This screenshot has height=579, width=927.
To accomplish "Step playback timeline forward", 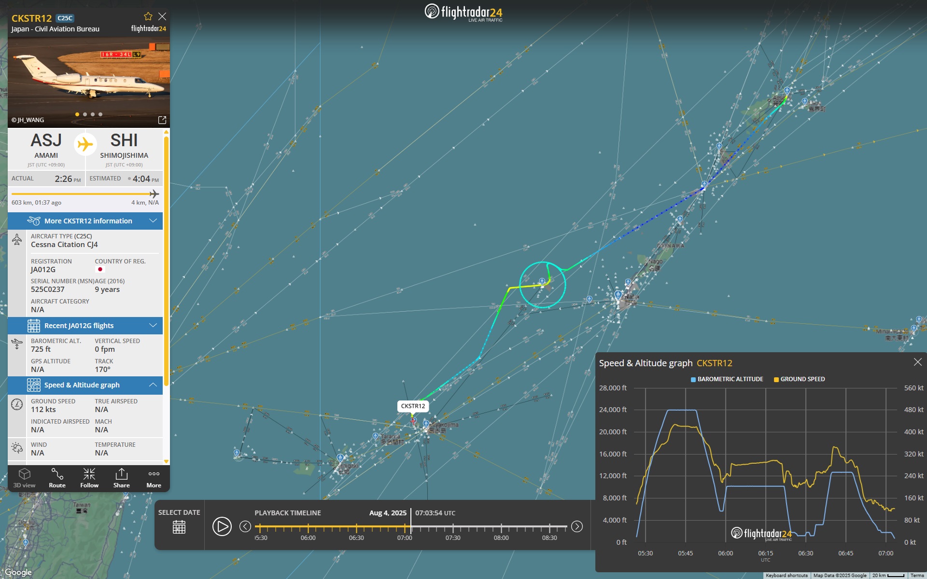I will coord(577,526).
